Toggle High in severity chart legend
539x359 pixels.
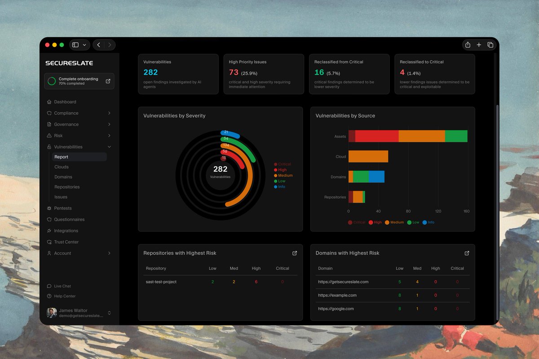(x=280, y=170)
